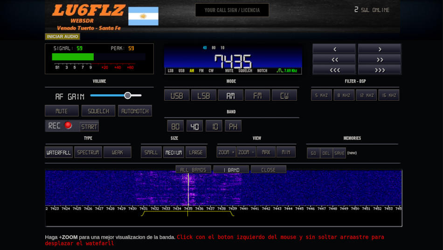Click the memory Save button
This screenshot has height=250, width=443.
(x=339, y=153)
